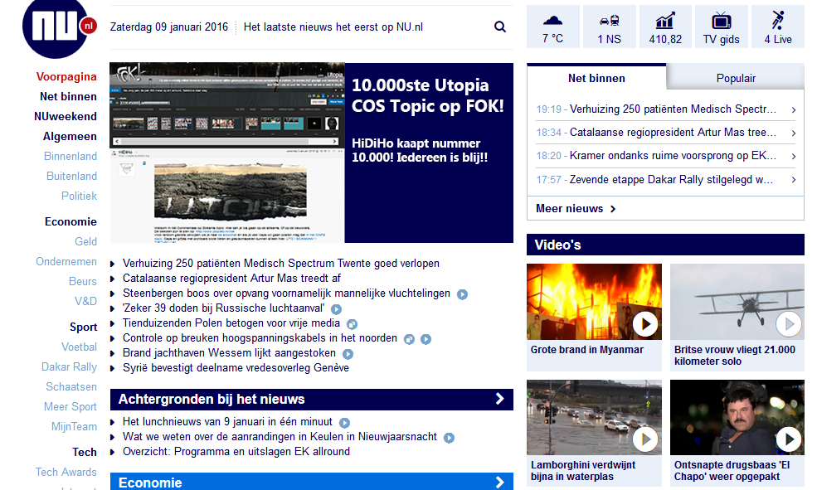Click the NU.nl logo
This screenshot has height=490, width=817.
59,27
